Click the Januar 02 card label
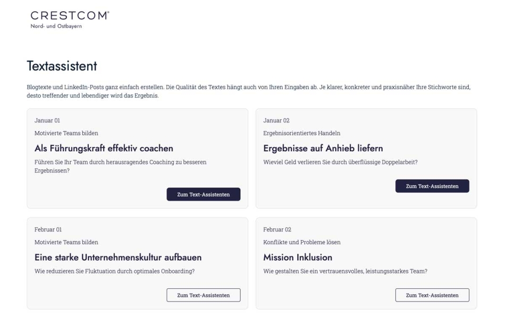 click(276, 121)
